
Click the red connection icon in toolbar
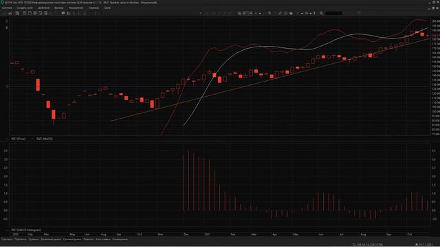coord(10,13)
